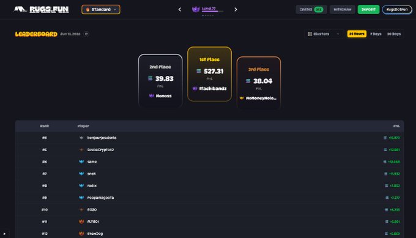
Task: Click player name Nonoss
Action: [x=164, y=96]
